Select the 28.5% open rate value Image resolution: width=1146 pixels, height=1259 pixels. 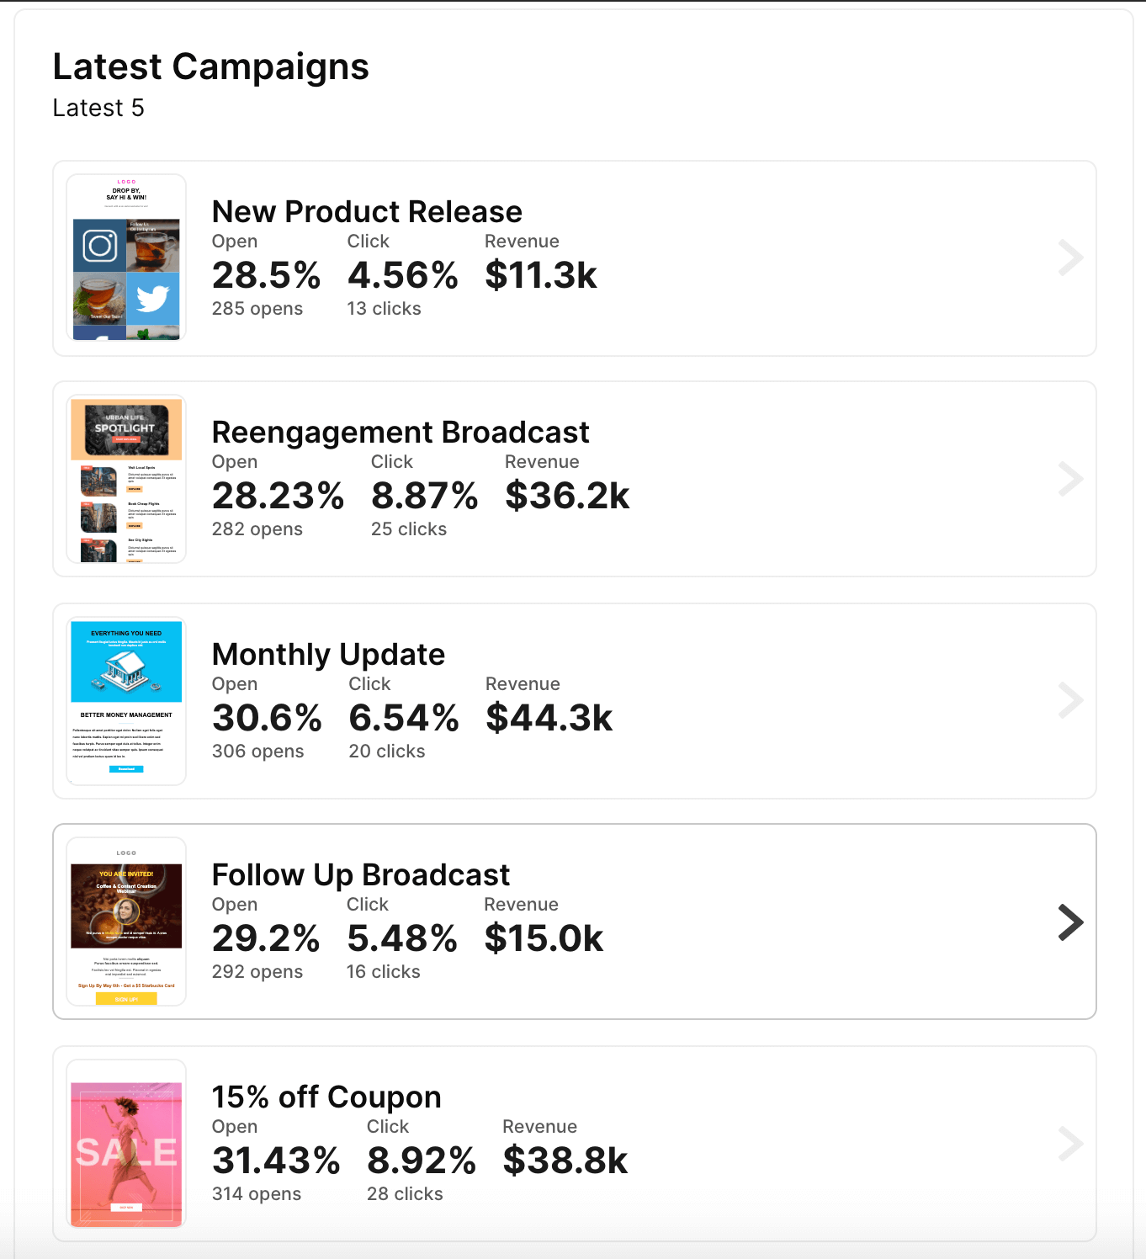point(266,275)
